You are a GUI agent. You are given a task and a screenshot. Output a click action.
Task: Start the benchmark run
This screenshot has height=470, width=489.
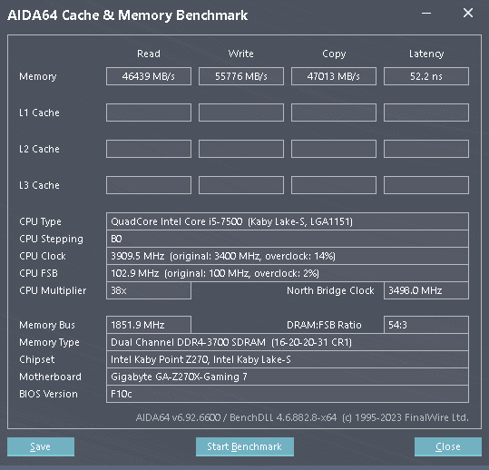245,446
